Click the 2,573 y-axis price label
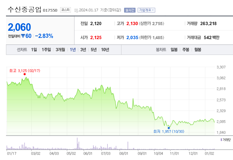The height and width of the screenshot is (160, 233). pos(221,100)
